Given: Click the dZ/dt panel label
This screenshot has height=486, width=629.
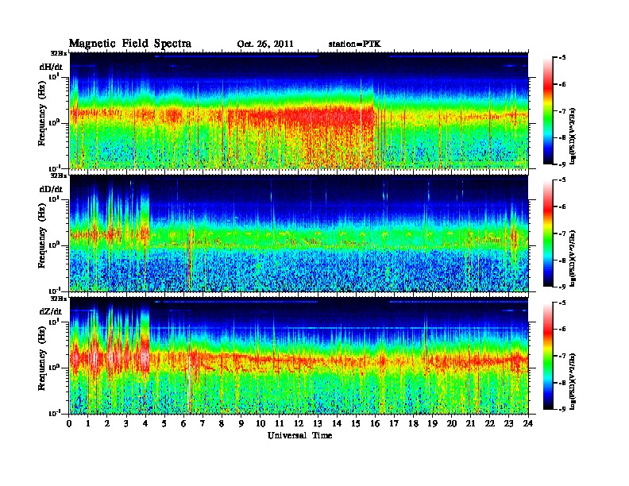Looking at the screenshot, I should point(51,311).
